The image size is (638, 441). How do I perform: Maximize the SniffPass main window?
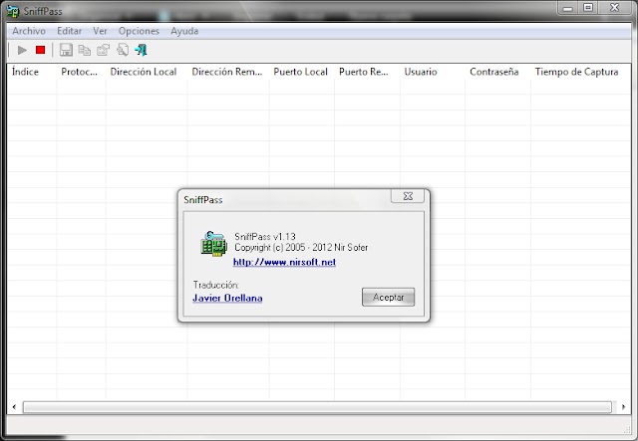(588, 8)
